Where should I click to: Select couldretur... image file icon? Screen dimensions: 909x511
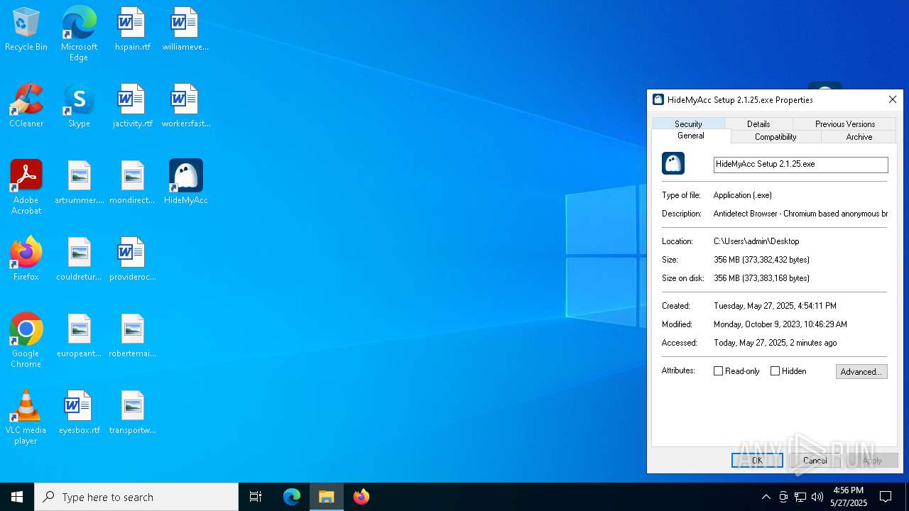tap(79, 259)
